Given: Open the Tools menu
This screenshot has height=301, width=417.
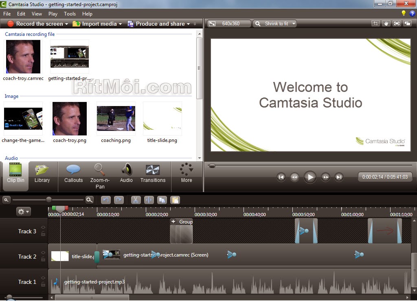Looking at the screenshot, I should 70,14.
